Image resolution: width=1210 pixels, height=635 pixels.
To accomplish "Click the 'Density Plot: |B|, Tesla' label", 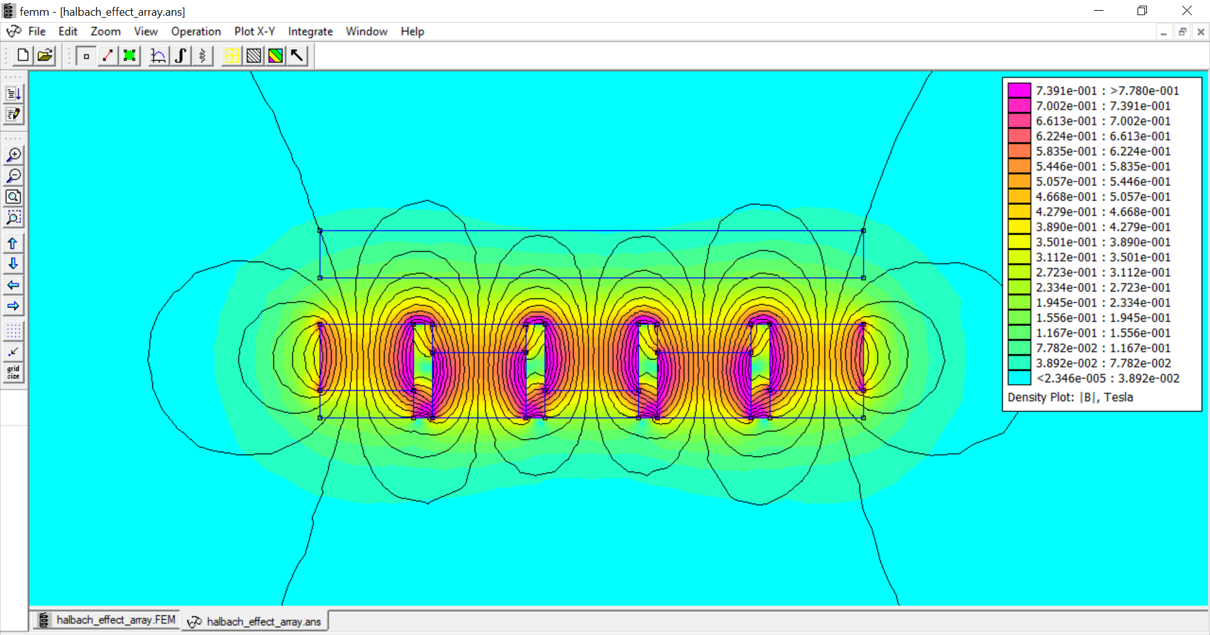I will point(1070,397).
